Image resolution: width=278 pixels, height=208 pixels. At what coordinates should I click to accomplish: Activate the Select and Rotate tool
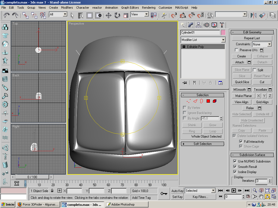[x=117, y=15]
